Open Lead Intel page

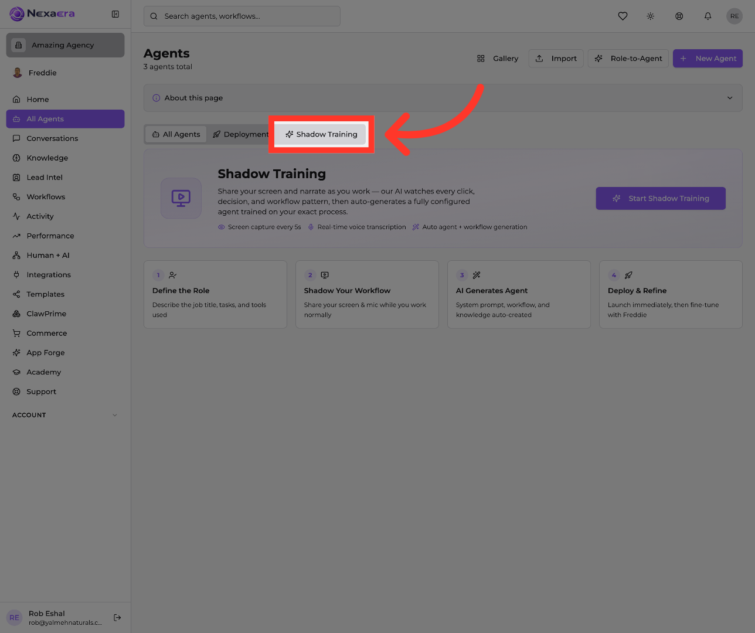[65, 177]
